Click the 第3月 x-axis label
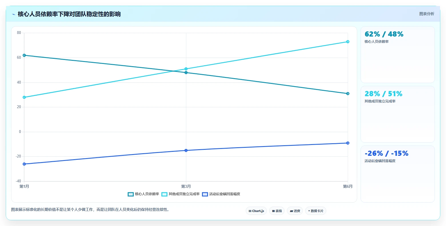This screenshot has width=446, height=226. pos(186,186)
